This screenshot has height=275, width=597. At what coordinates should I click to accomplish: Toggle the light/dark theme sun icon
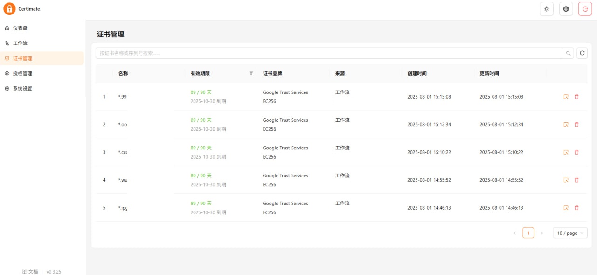coord(547,9)
